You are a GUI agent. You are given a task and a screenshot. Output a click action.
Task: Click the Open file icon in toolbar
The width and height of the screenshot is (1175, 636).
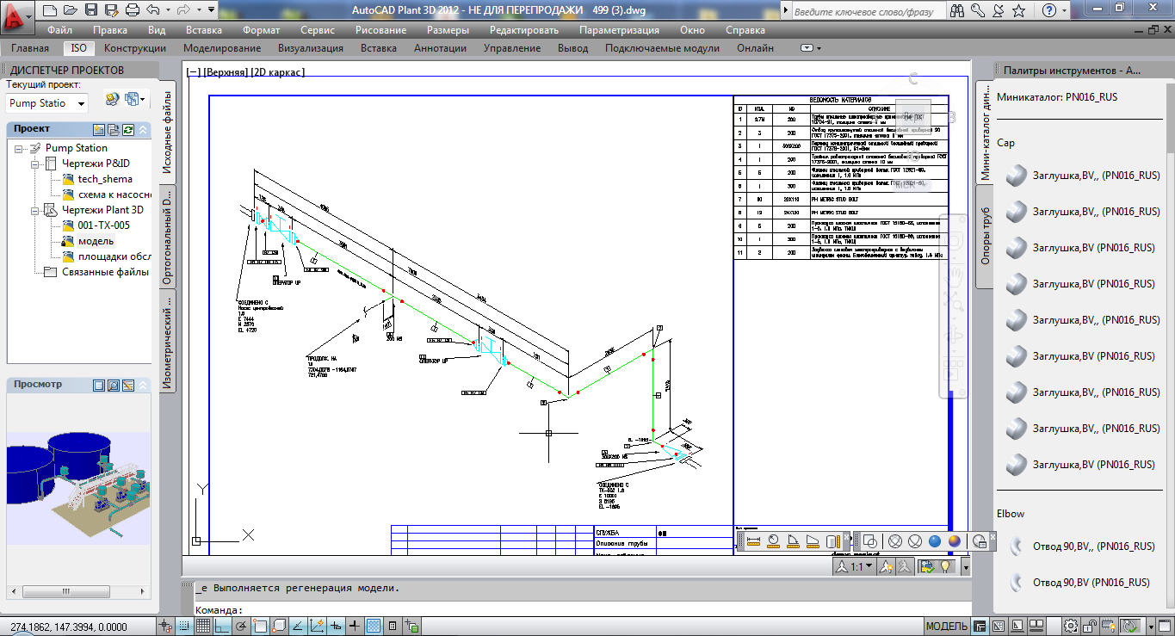point(70,9)
